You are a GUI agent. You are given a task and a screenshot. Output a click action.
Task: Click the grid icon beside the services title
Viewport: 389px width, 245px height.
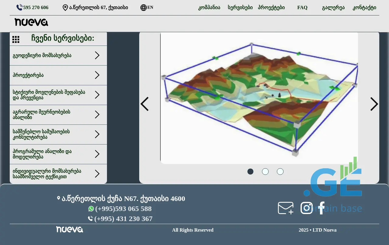[x=16, y=39]
